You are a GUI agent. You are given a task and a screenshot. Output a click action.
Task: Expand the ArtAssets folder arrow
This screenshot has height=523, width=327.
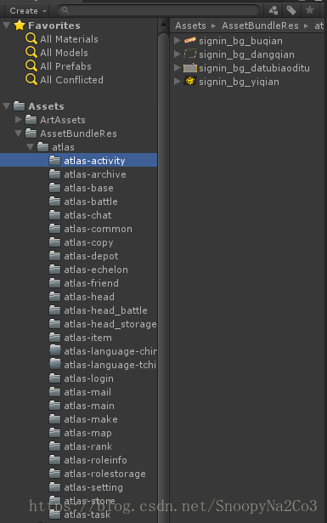[x=19, y=119]
